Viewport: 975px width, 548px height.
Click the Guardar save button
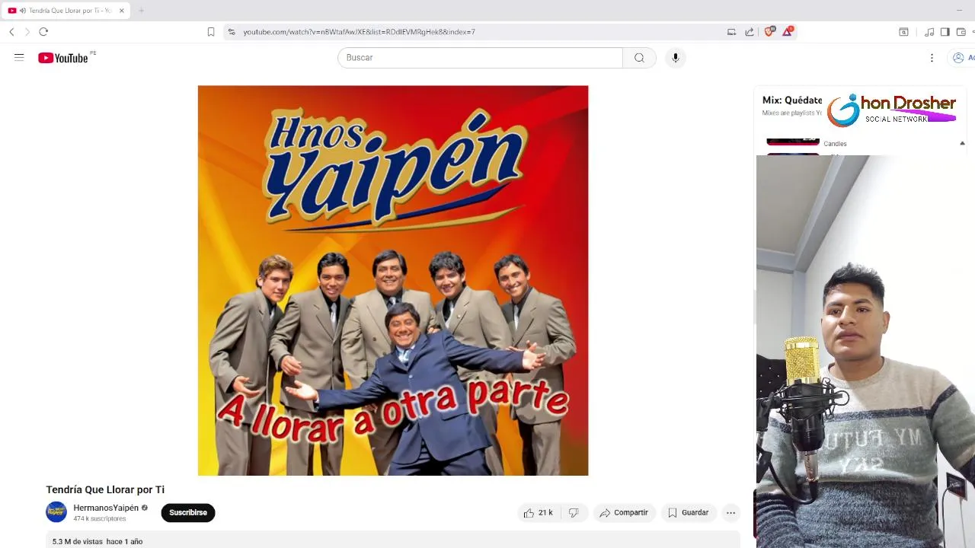click(x=689, y=512)
